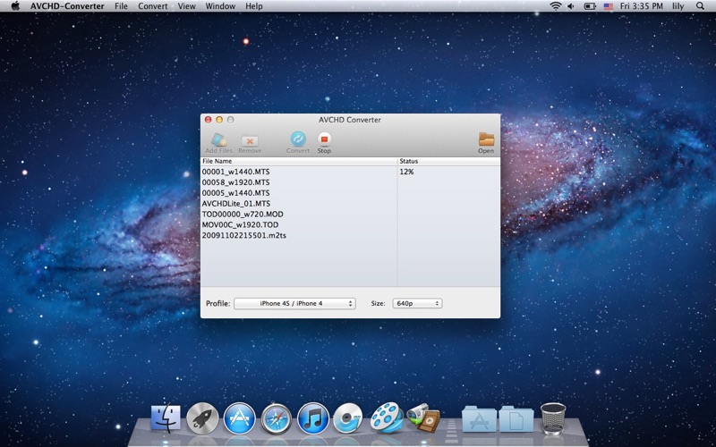The image size is (716, 447).
Task: Launch Finder from the dock
Action: tap(166, 417)
